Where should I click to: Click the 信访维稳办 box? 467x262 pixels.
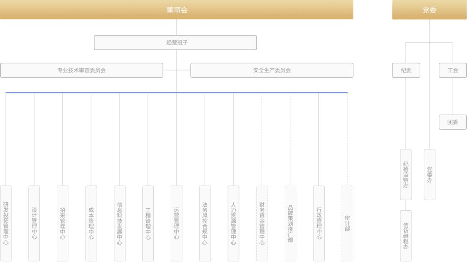click(x=405, y=236)
